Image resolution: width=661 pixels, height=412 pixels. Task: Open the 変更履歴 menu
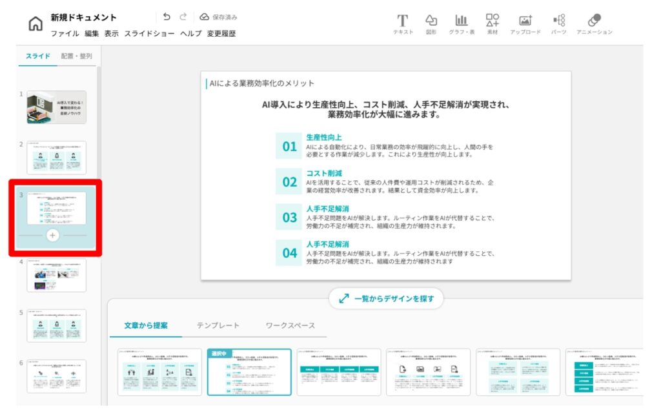[x=221, y=34]
